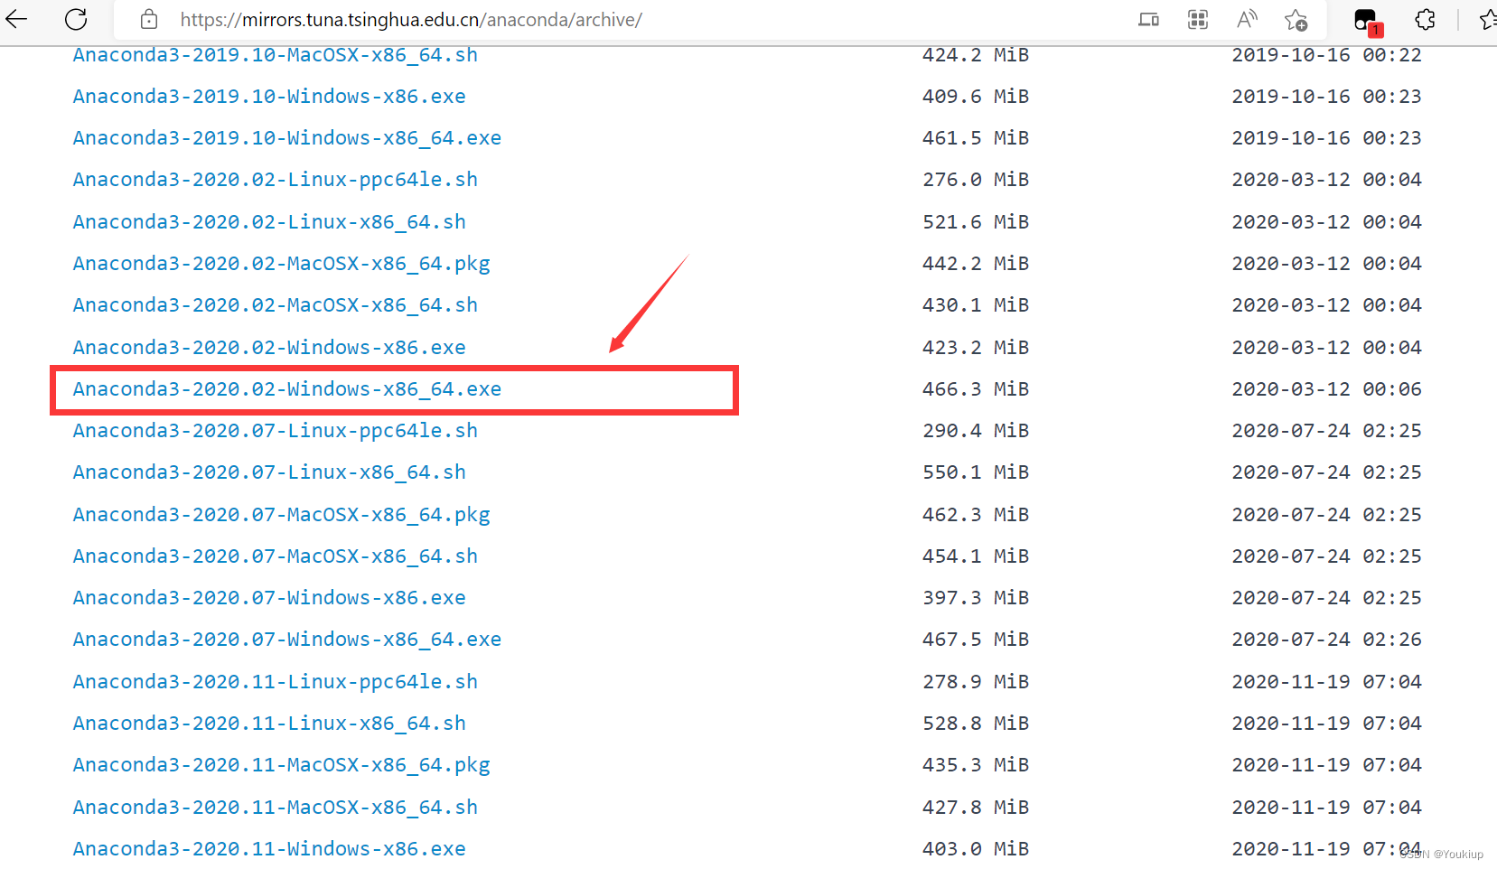Screen dimensions: 1497x869
Task: Download Anaconda3-2020.11-Linux-ppc64le.sh
Action: (275, 682)
